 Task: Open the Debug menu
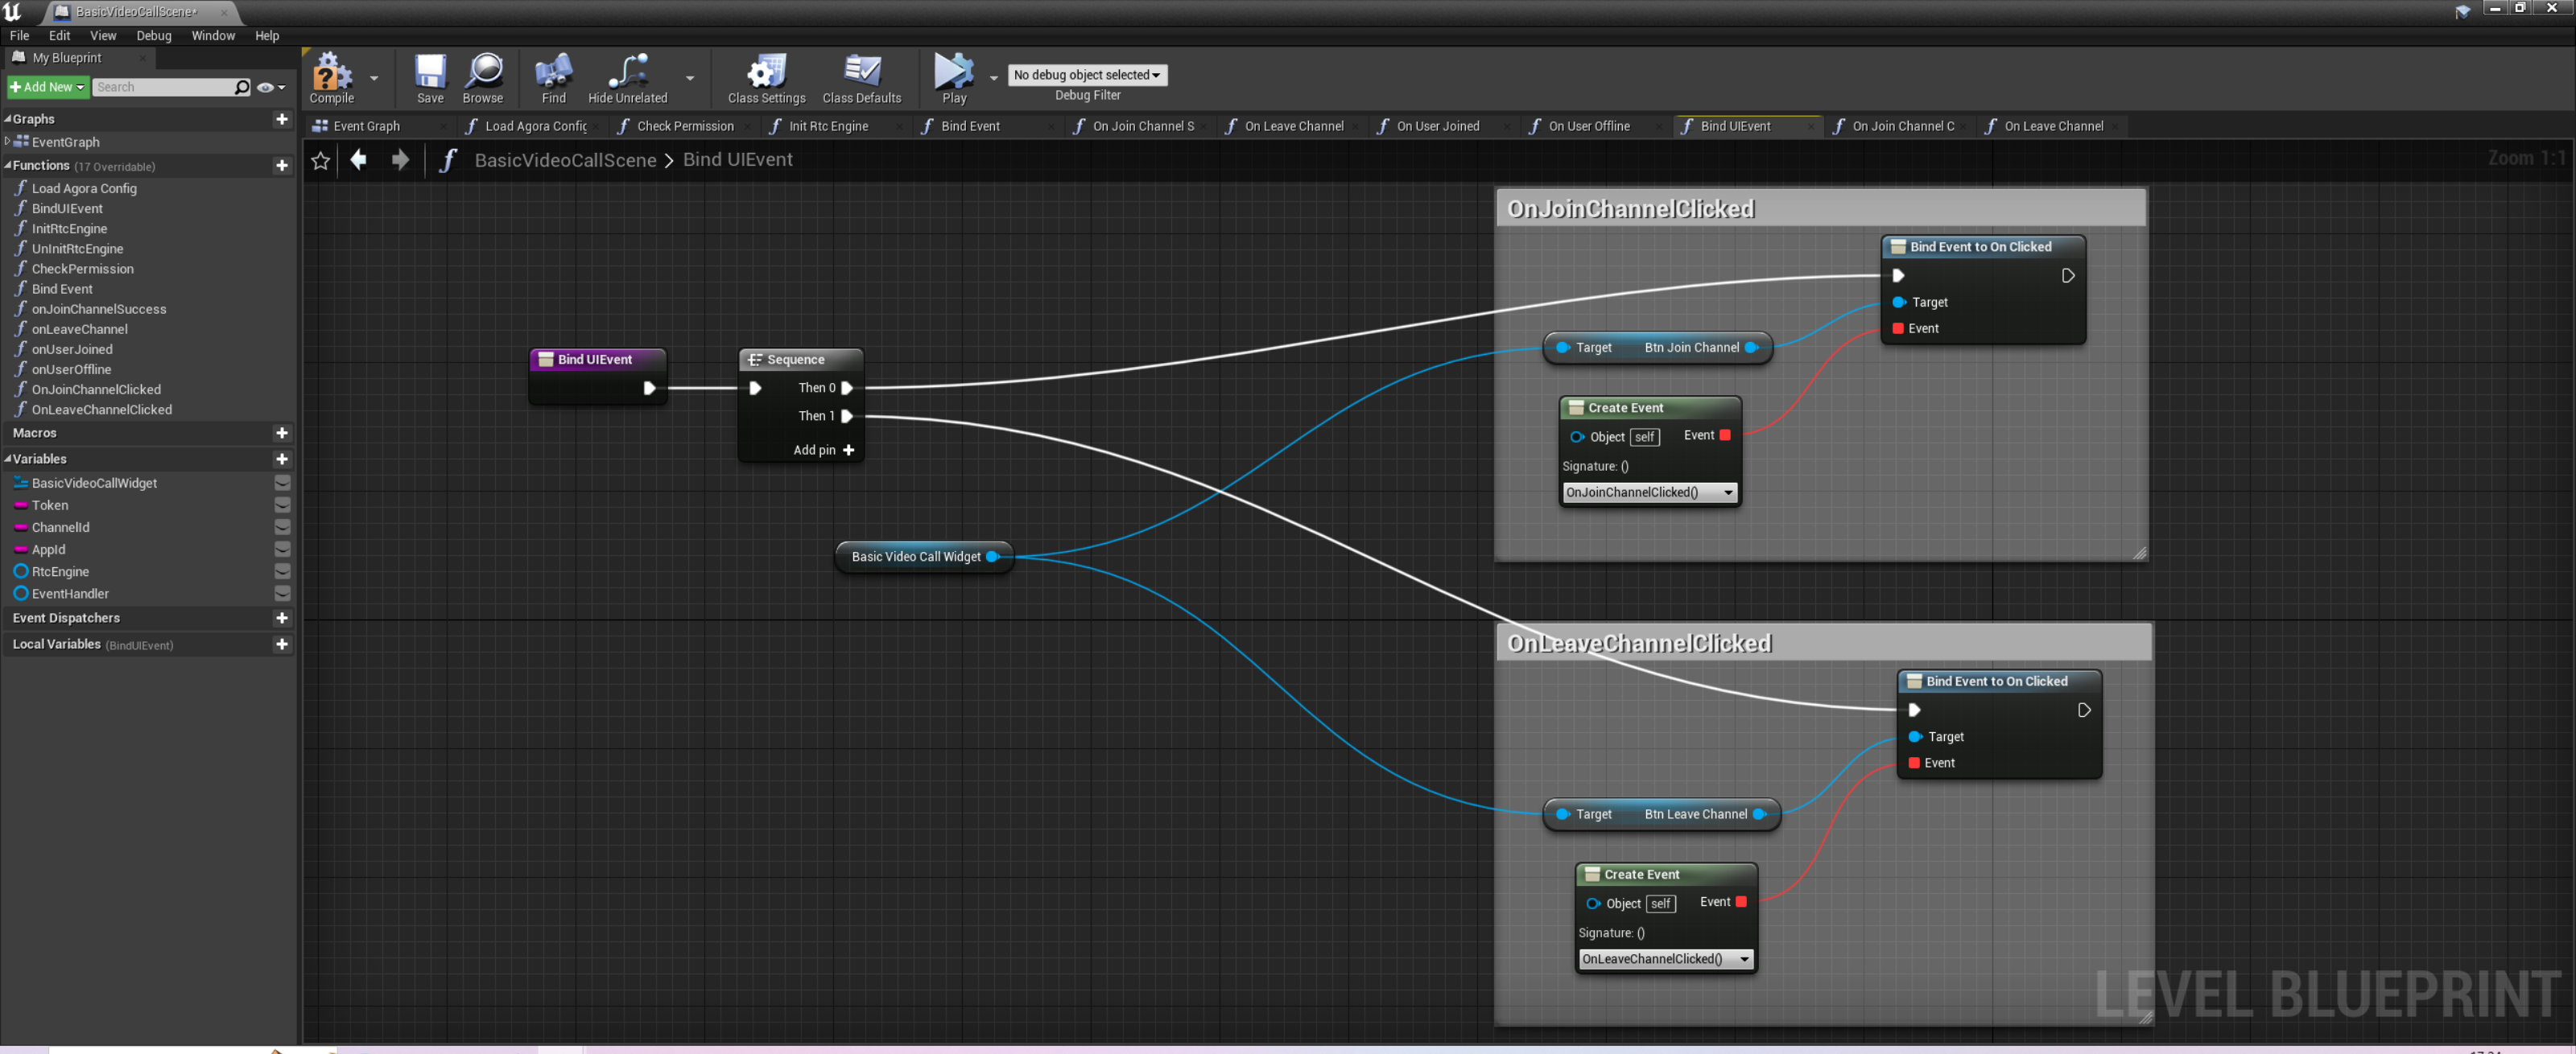pos(153,35)
